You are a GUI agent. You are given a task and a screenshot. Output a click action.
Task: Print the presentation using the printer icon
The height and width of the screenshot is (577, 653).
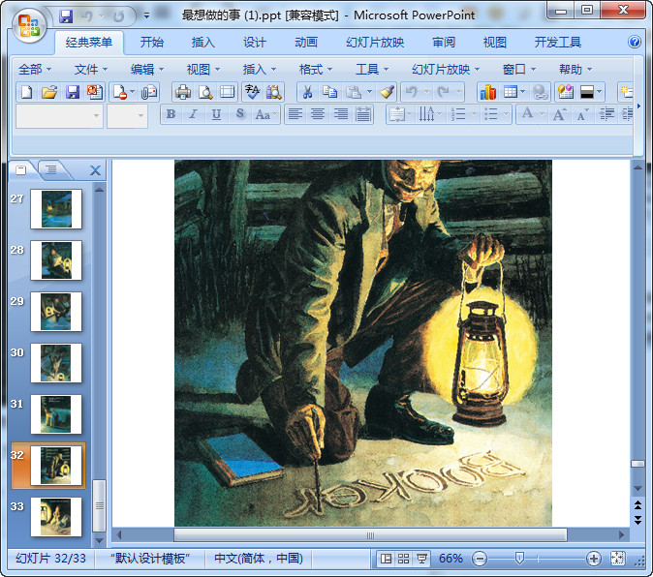(x=183, y=92)
